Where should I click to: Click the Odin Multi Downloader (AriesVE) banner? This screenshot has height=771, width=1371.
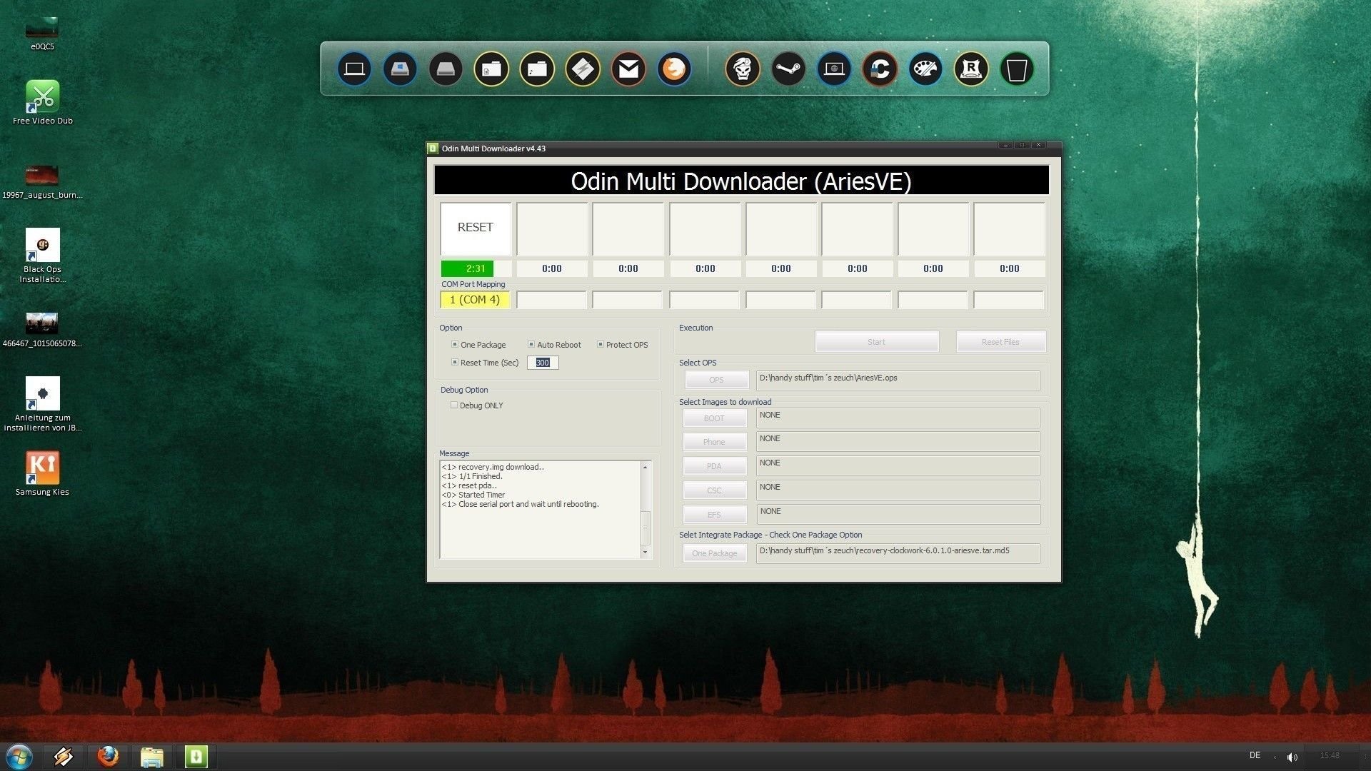741,181
